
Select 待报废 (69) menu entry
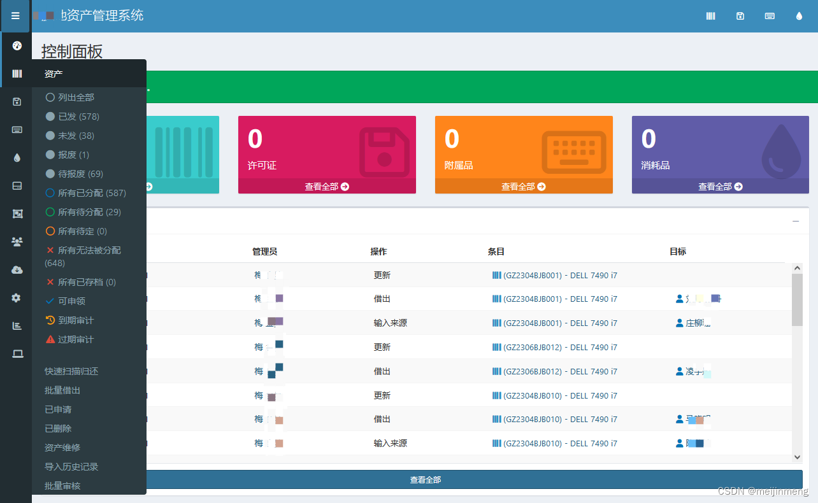point(75,174)
